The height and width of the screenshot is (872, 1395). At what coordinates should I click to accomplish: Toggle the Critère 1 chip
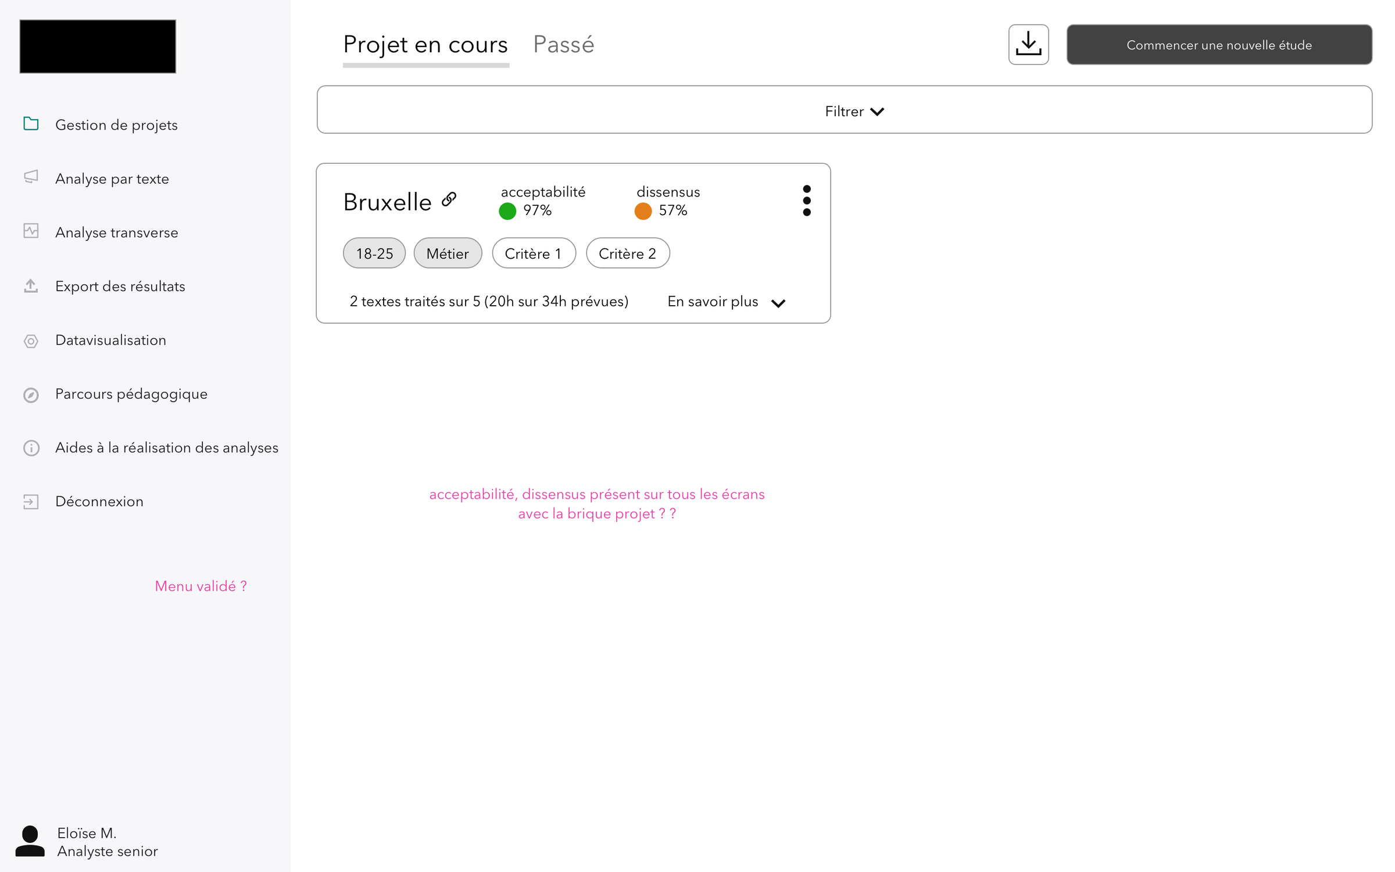coord(533,253)
